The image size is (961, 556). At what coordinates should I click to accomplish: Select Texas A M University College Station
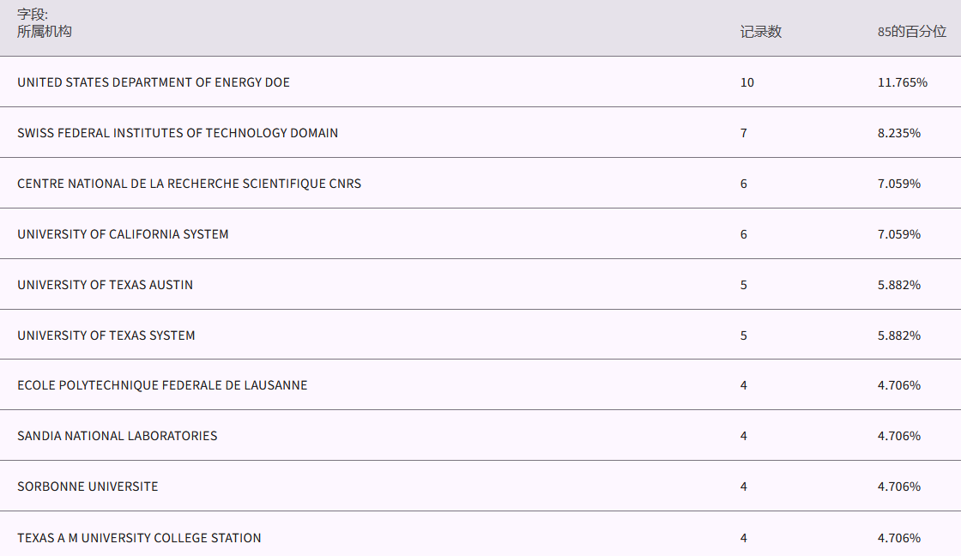(139, 538)
